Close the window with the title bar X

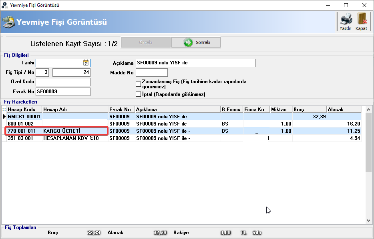tap(364, 5)
